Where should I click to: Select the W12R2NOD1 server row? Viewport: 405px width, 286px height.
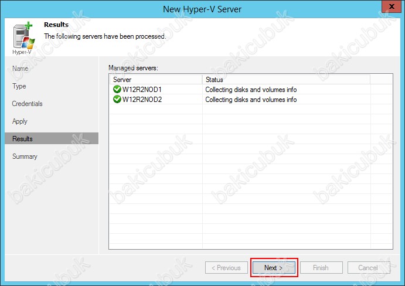pos(251,90)
